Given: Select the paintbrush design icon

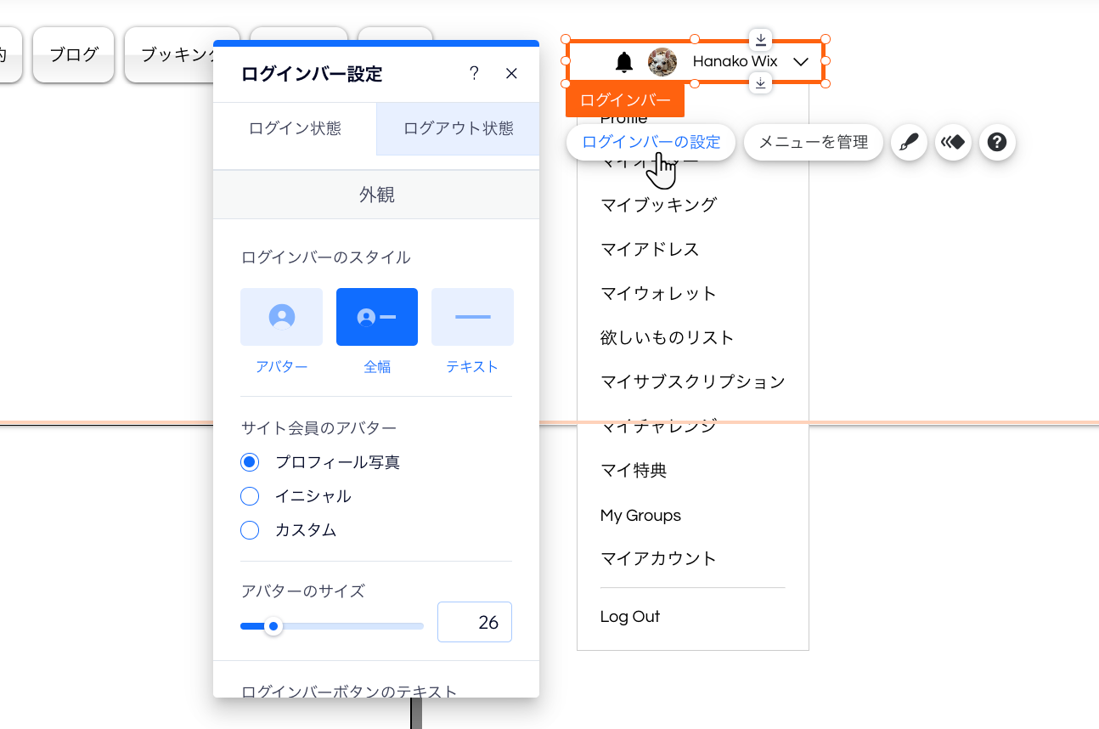Looking at the screenshot, I should (x=909, y=143).
